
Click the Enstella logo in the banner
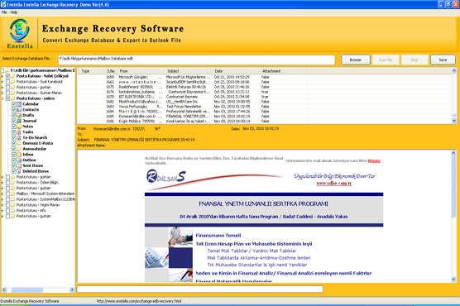[x=19, y=33]
